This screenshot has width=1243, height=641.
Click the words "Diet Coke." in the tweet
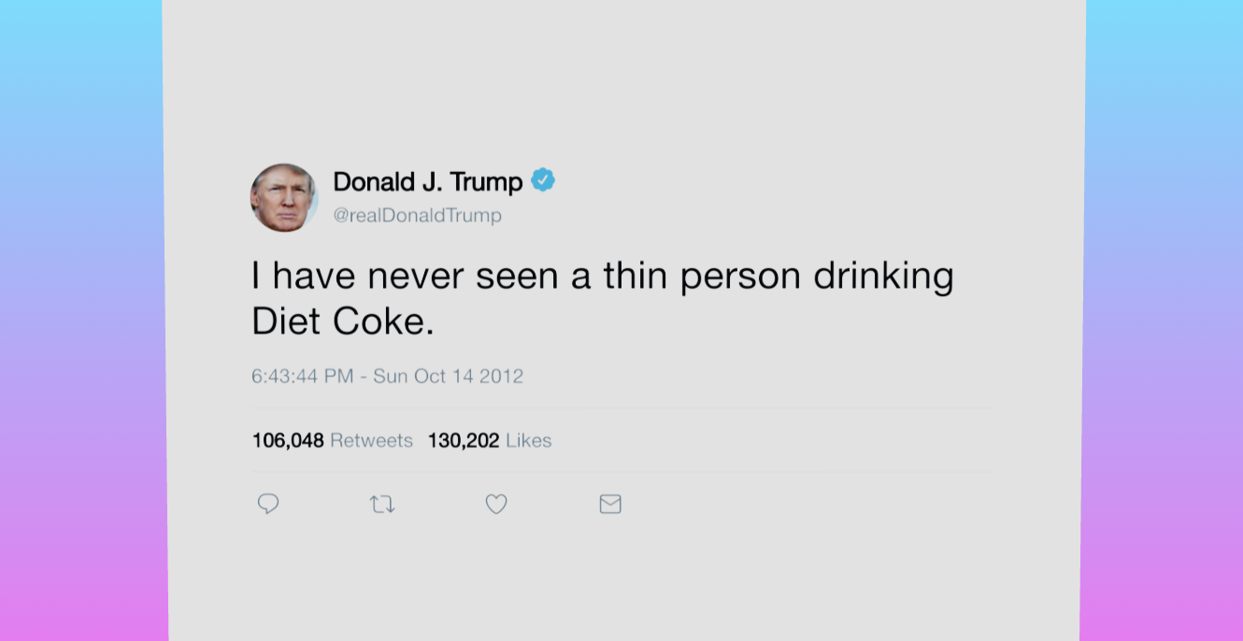[x=343, y=322]
